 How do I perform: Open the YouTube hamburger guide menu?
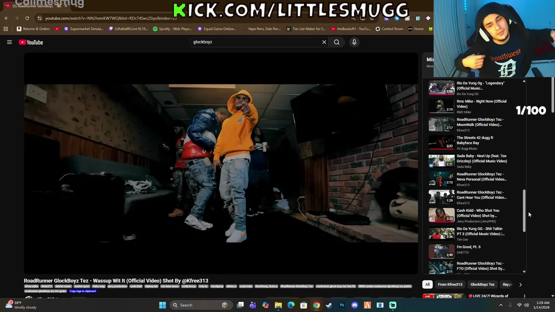9,42
